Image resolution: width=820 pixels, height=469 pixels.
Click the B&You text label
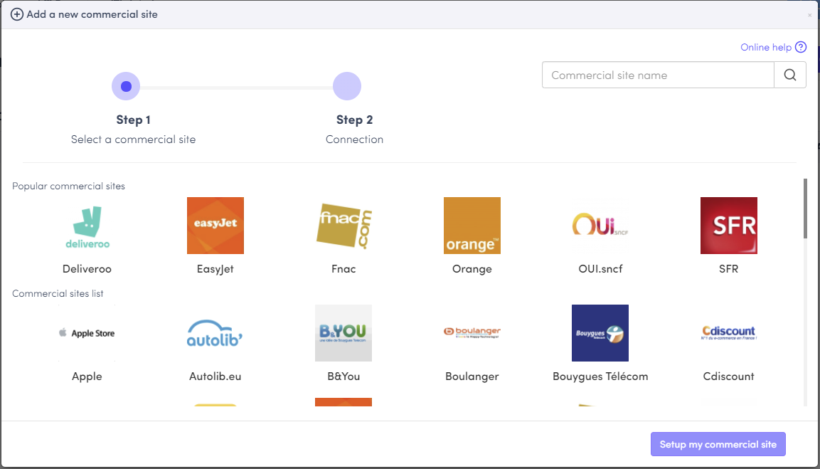point(344,376)
